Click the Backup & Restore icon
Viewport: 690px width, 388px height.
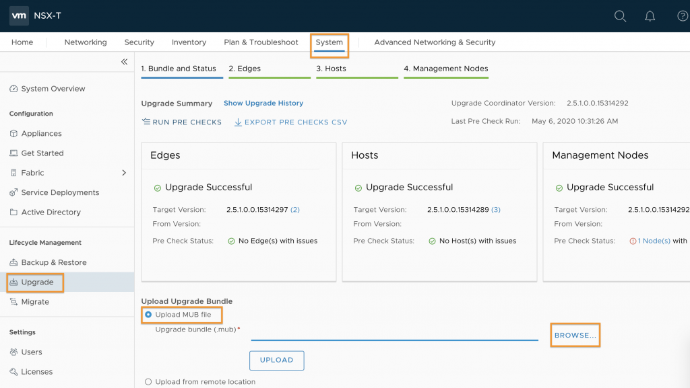pyautogui.click(x=13, y=262)
